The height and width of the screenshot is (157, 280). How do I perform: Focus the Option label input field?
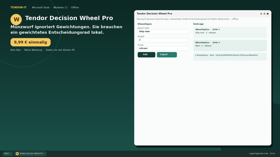(x=163, y=31)
